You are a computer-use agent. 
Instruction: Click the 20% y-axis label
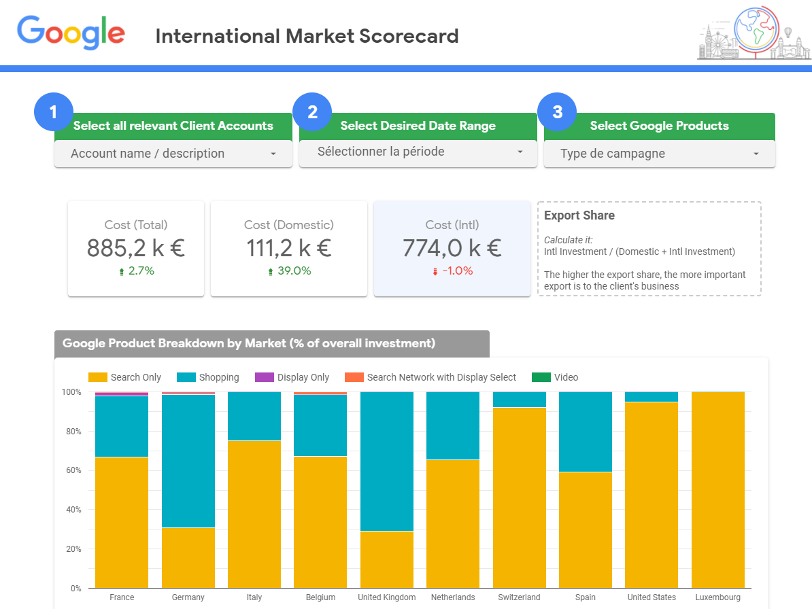pos(73,549)
